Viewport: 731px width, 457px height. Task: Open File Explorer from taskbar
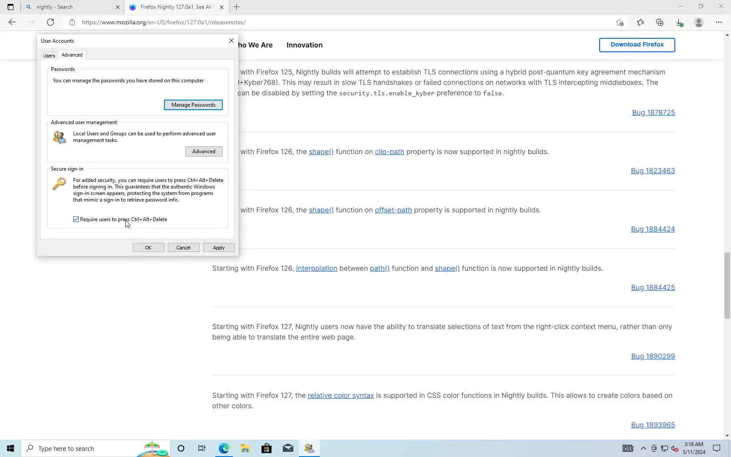click(x=245, y=448)
